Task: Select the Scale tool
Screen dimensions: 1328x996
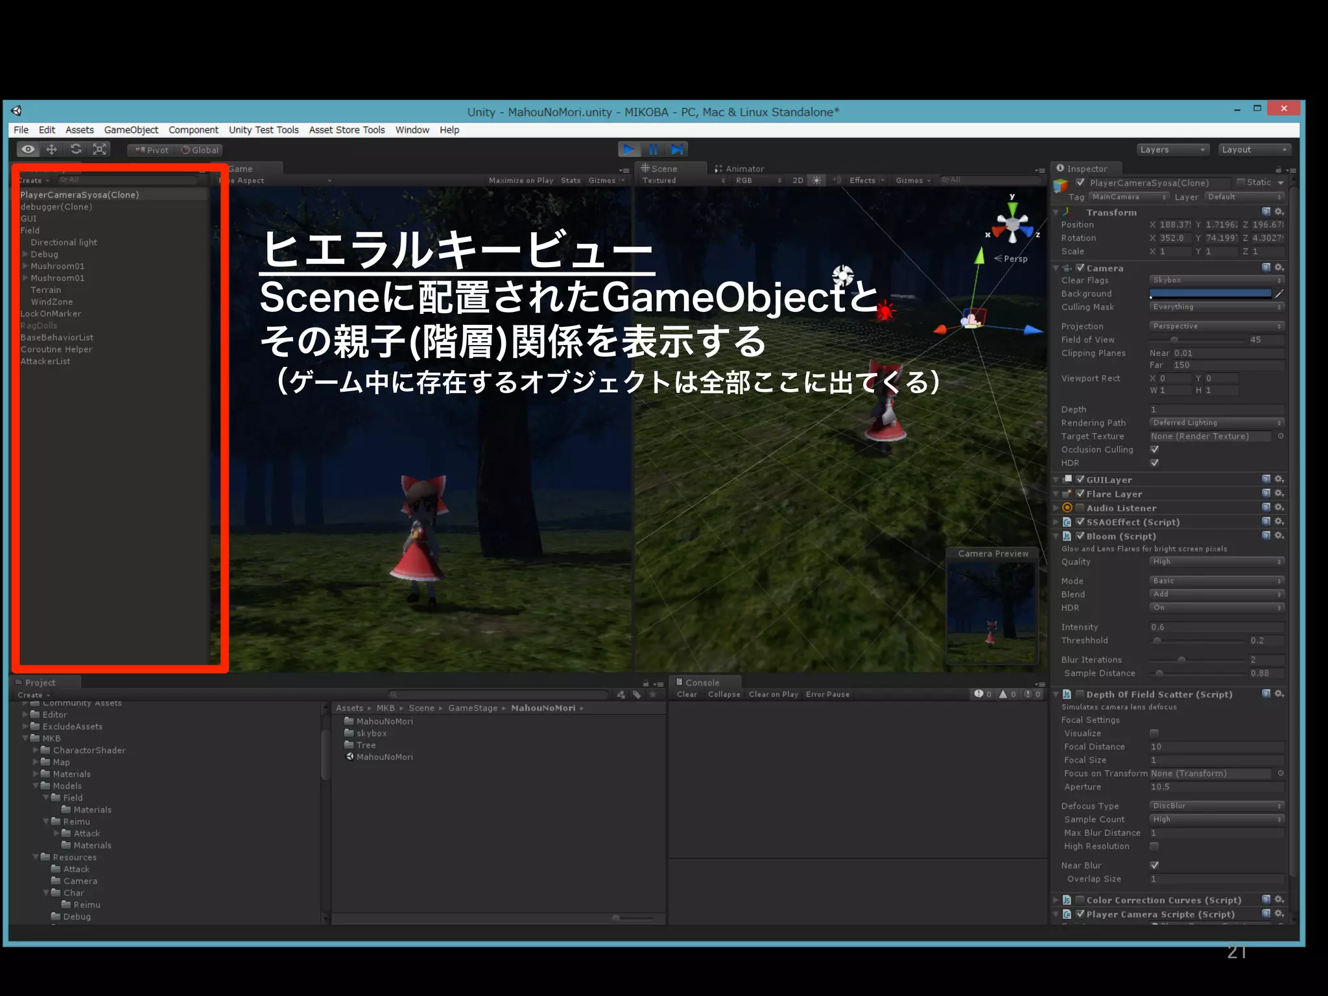Action: (x=100, y=149)
